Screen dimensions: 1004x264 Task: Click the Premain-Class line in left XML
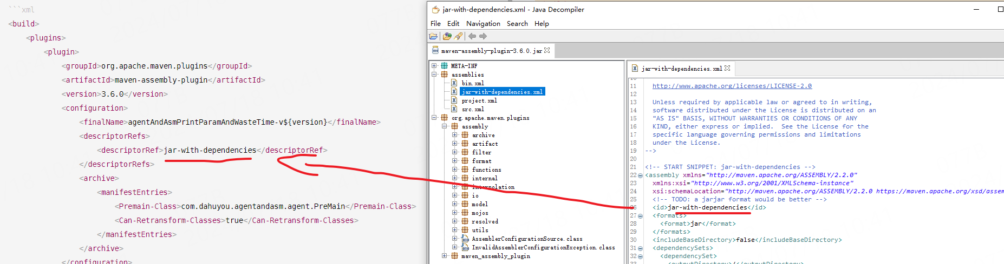(265, 206)
